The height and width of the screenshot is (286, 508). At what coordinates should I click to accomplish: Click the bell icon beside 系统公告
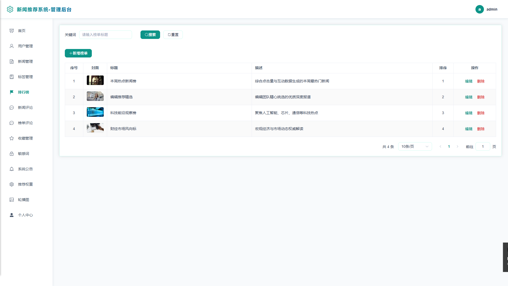click(x=12, y=169)
